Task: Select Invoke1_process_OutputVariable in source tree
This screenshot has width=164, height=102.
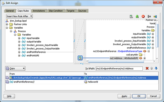Action: click(x=43, y=49)
